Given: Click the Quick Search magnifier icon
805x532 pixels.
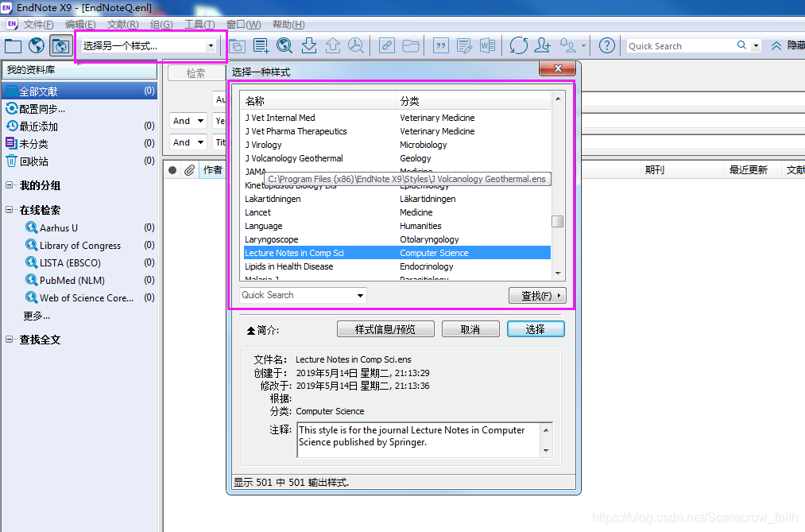Looking at the screenshot, I should coord(741,45).
